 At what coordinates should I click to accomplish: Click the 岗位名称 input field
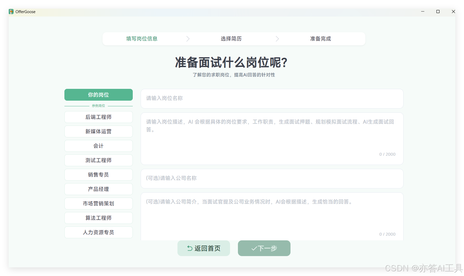272,99
